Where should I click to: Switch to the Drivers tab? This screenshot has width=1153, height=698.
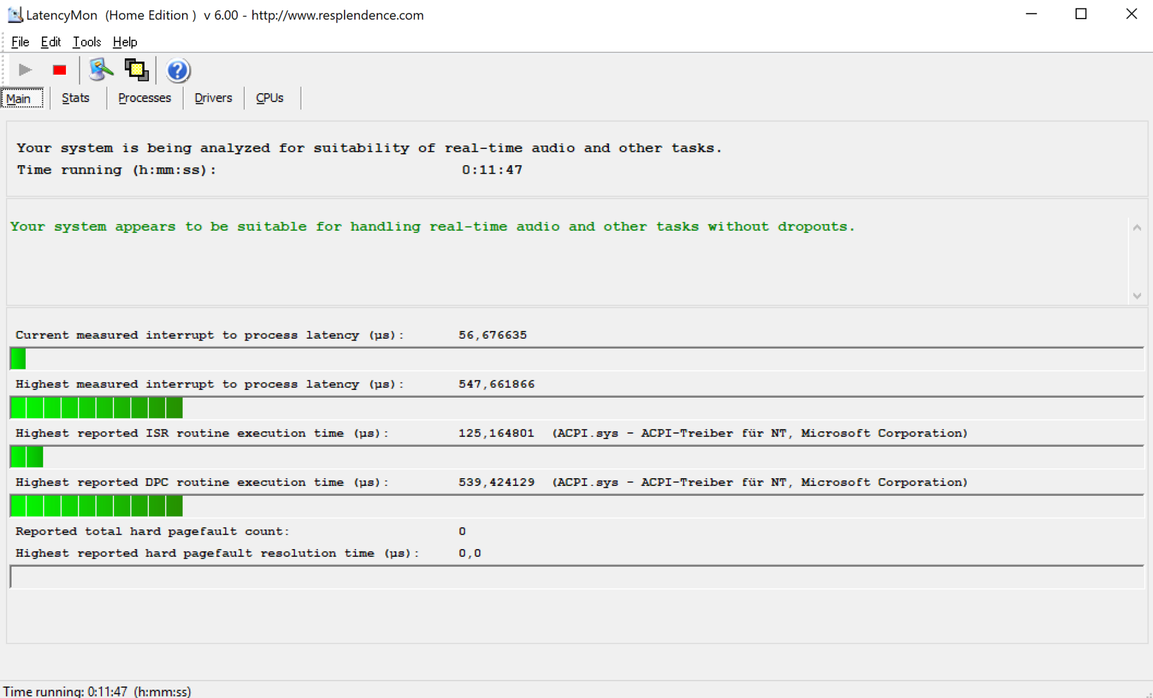point(213,98)
